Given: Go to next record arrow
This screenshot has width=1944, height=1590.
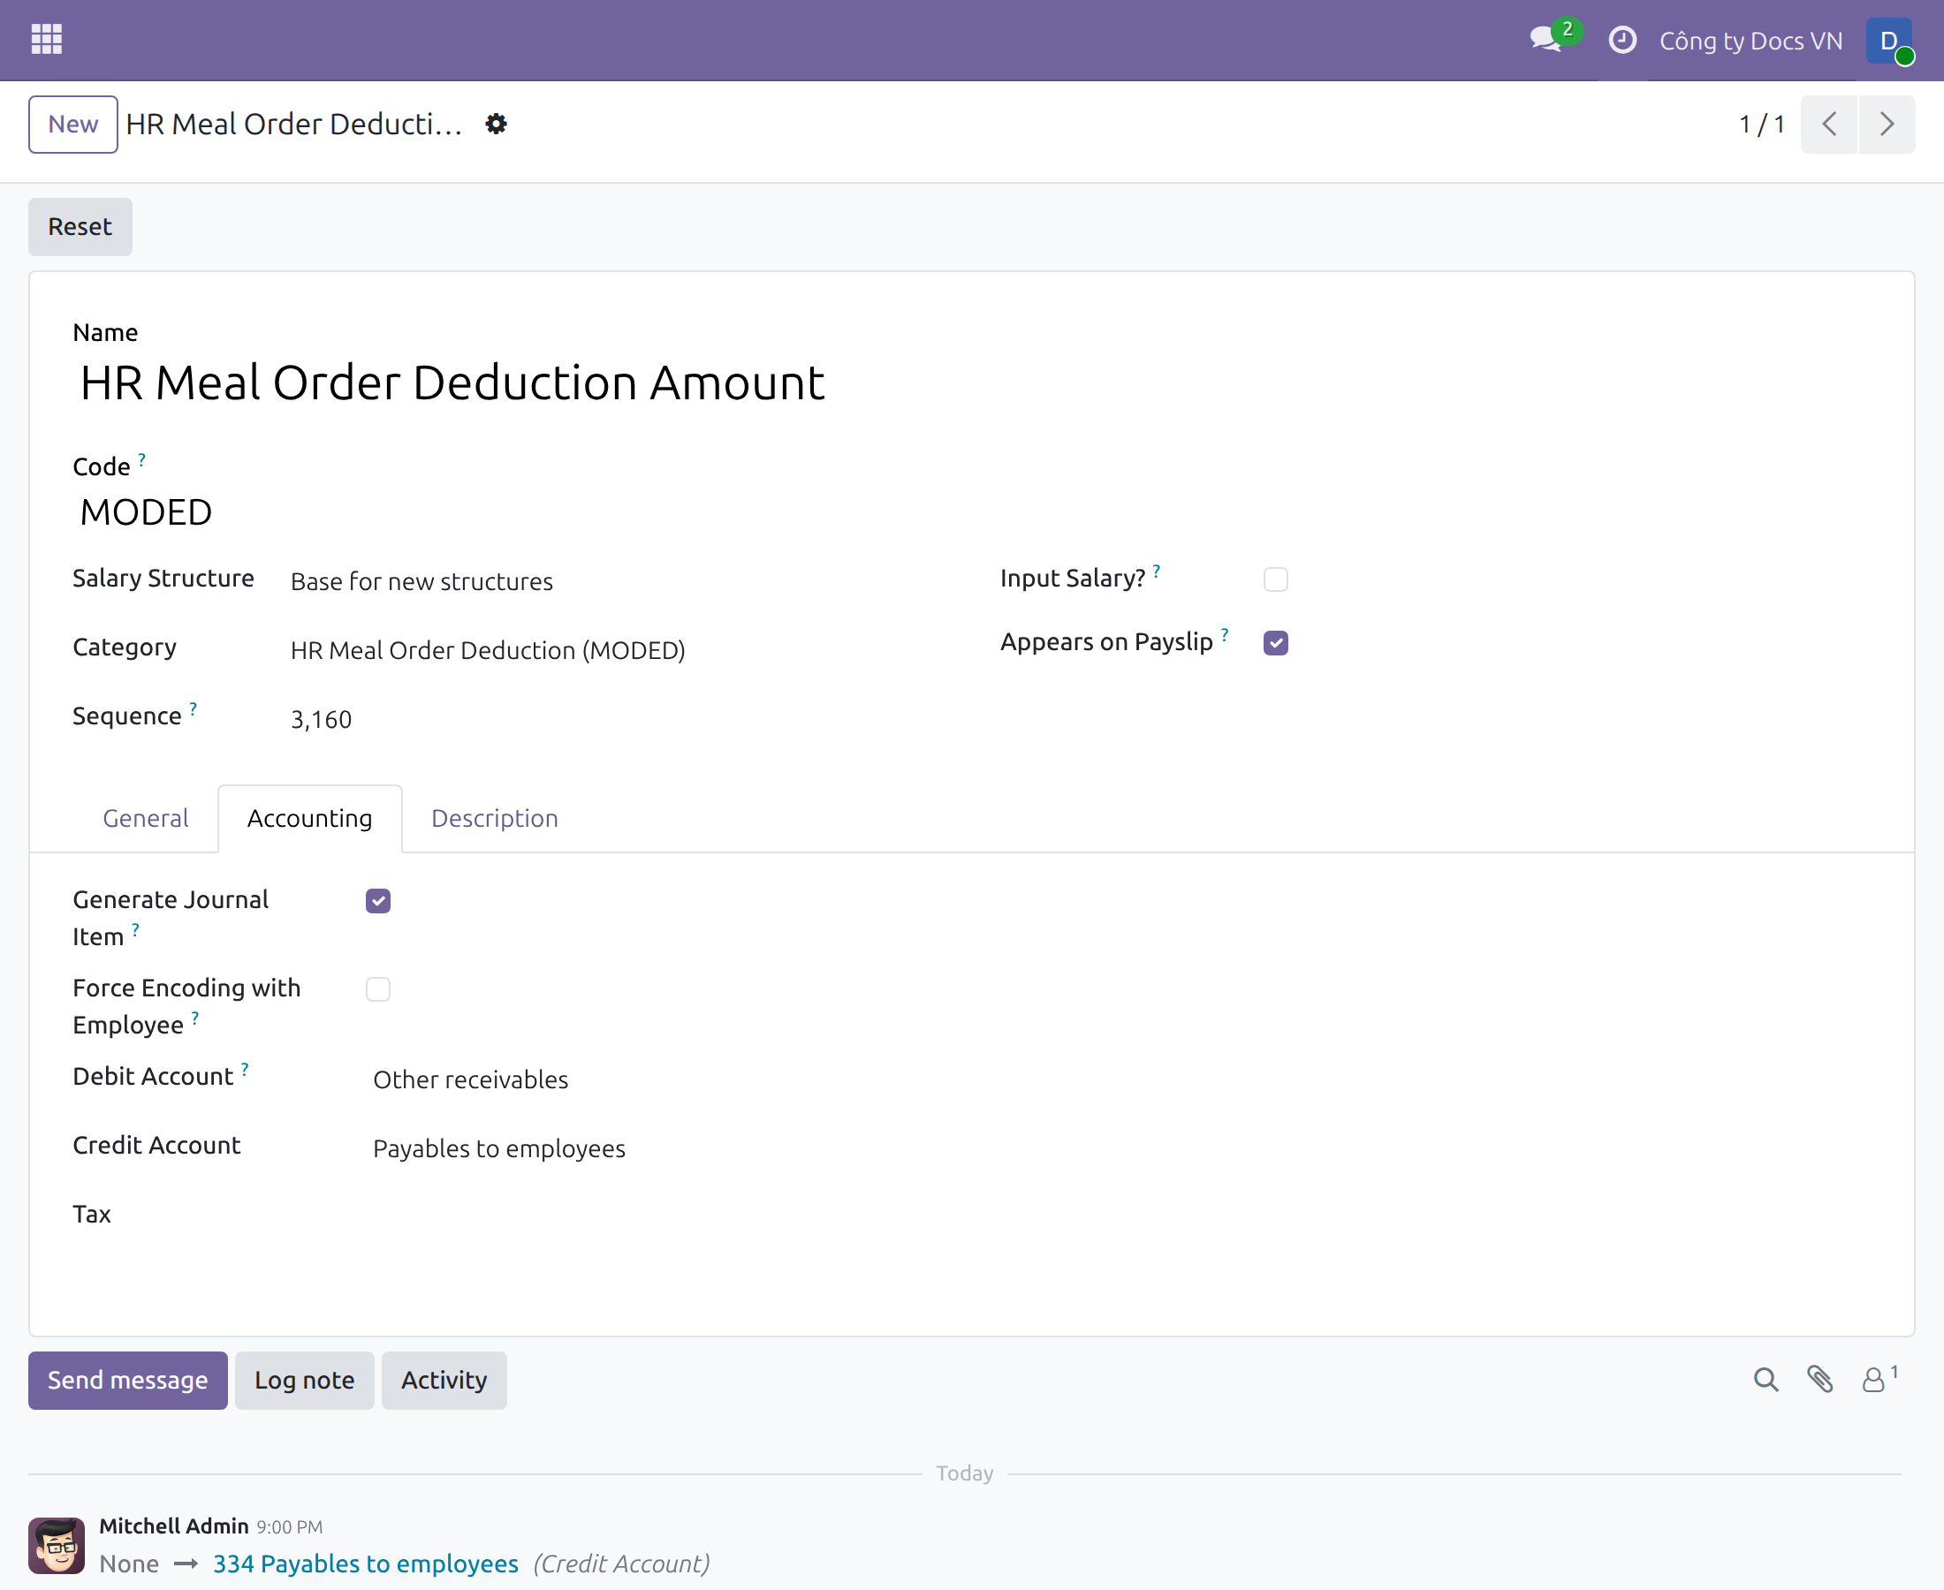Looking at the screenshot, I should [x=1887, y=124].
